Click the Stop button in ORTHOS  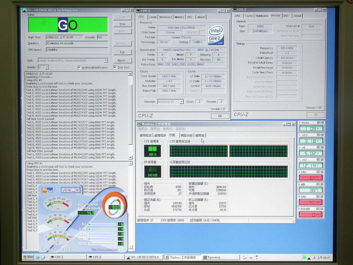(122, 24)
